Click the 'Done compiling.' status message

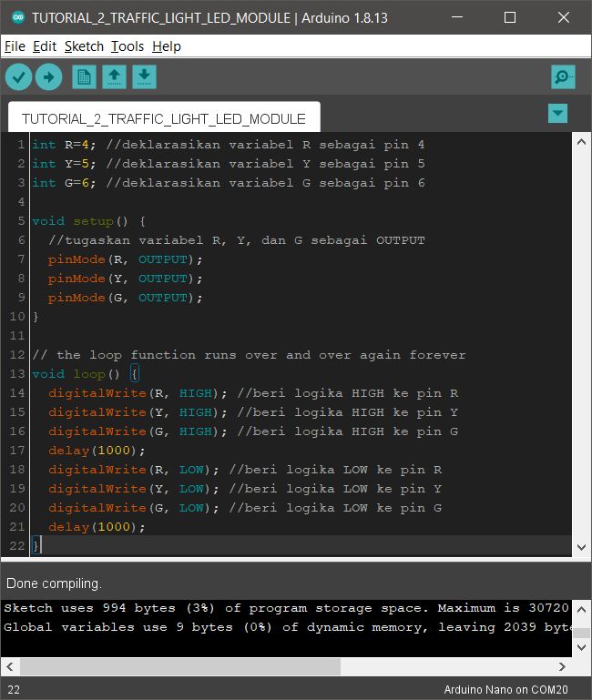pyautogui.click(x=54, y=583)
